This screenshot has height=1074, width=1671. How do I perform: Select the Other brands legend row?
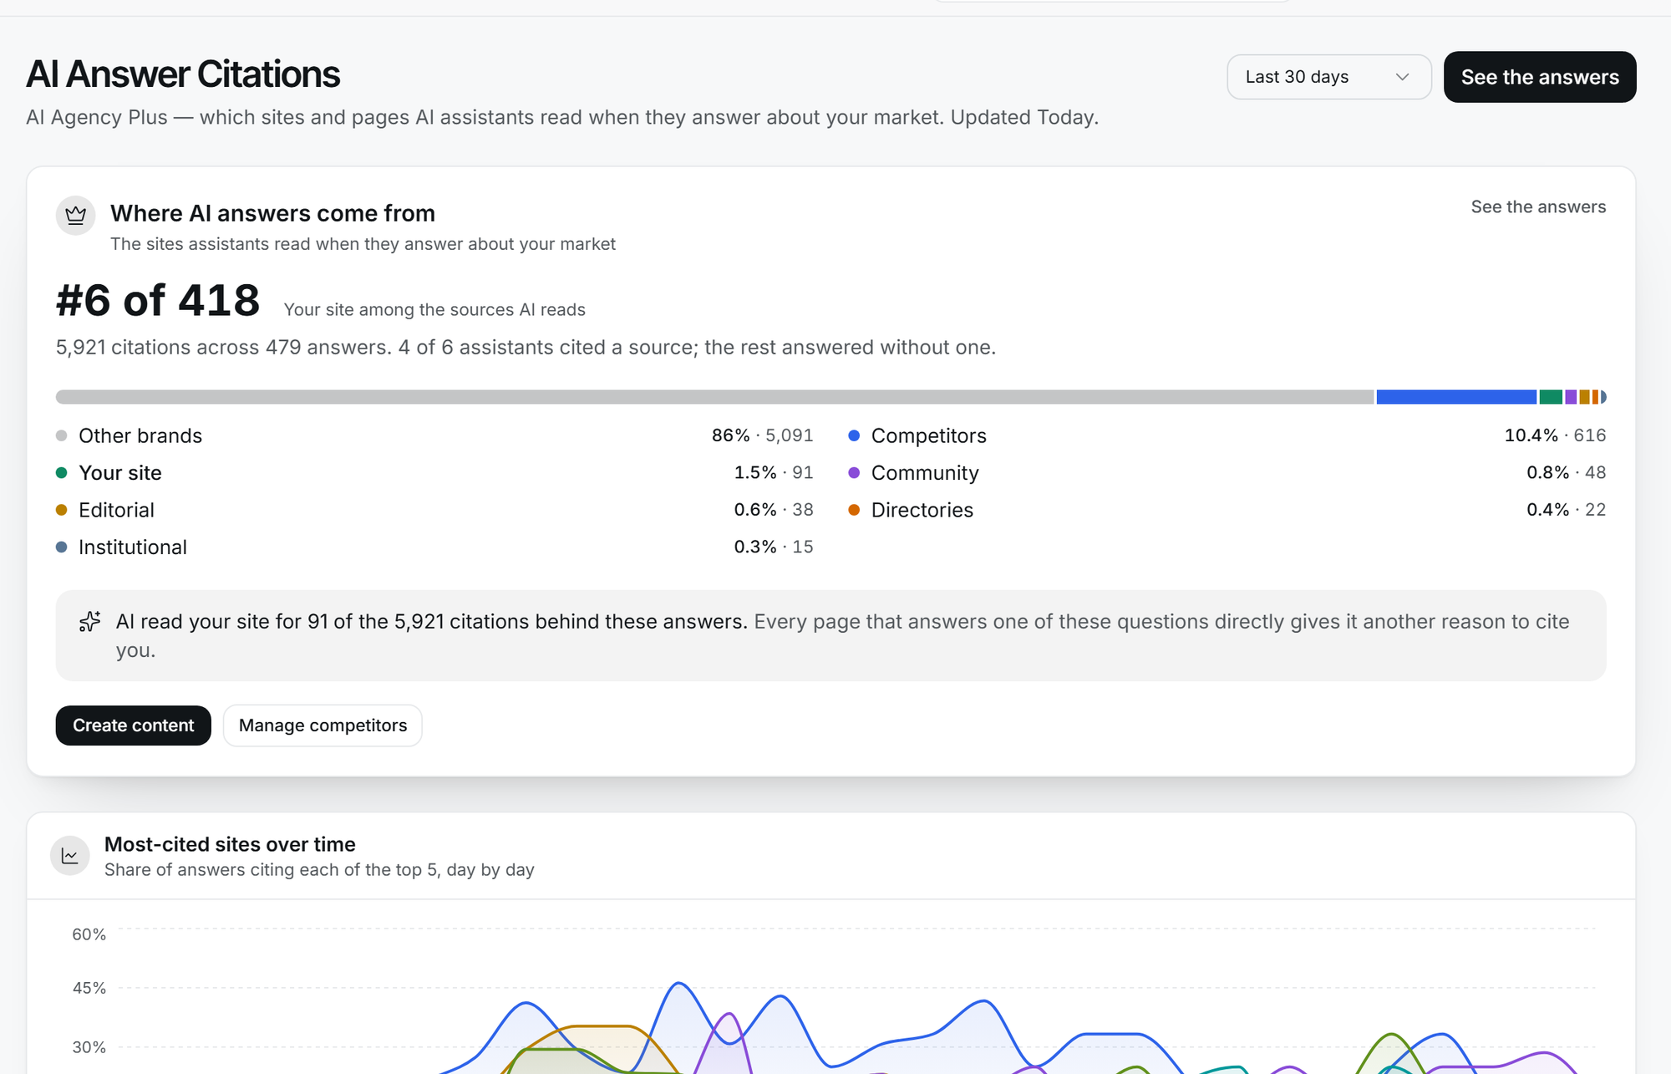pos(434,435)
